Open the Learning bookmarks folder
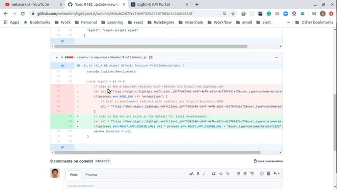This screenshot has width=337, height=189. tap(112, 22)
